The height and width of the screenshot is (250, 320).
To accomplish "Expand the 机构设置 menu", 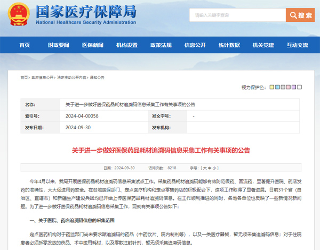I will (126, 45).
